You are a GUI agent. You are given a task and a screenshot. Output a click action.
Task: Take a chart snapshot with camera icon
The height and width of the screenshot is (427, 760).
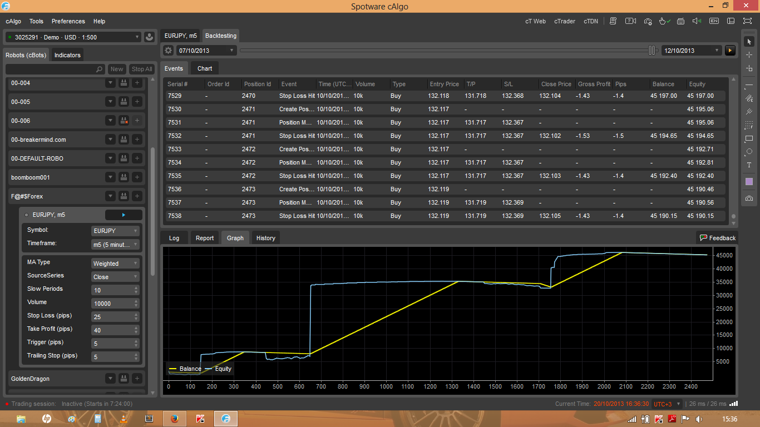[749, 198]
